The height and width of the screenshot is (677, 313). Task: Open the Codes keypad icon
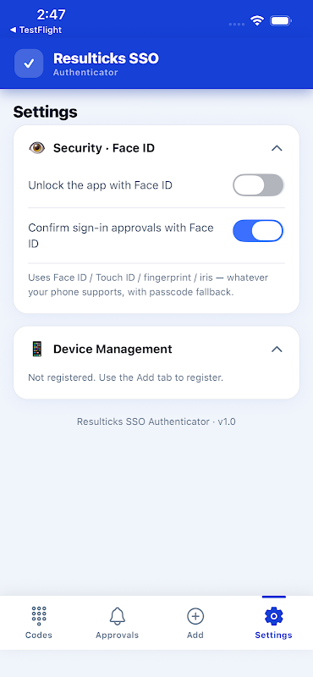pos(39,616)
